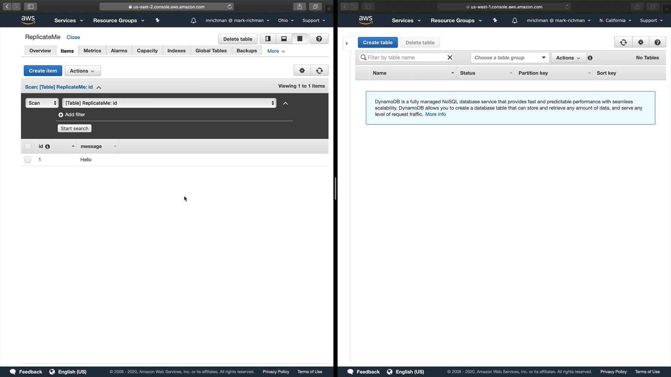The width and height of the screenshot is (671, 377).
Task: Expand the Ohio region selector
Action: (x=286, y=21)
